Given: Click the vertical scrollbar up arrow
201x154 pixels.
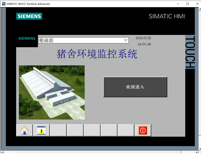Looking at the screenshot, I should click(200, 9).
